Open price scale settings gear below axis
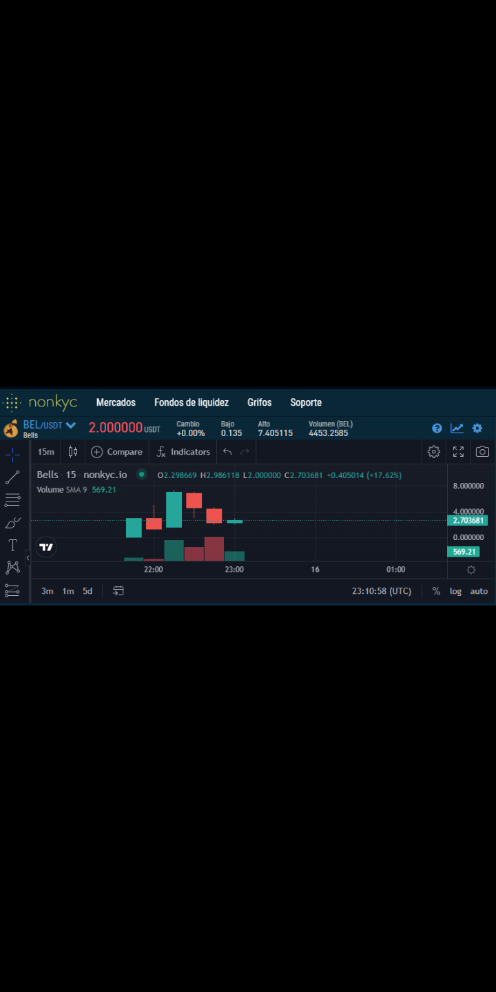This screenshot has height=992, width=496. tap(471, 570)
